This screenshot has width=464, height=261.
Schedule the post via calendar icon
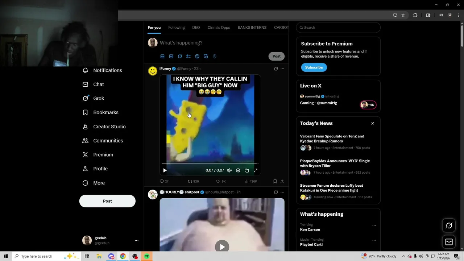[206, 57]
